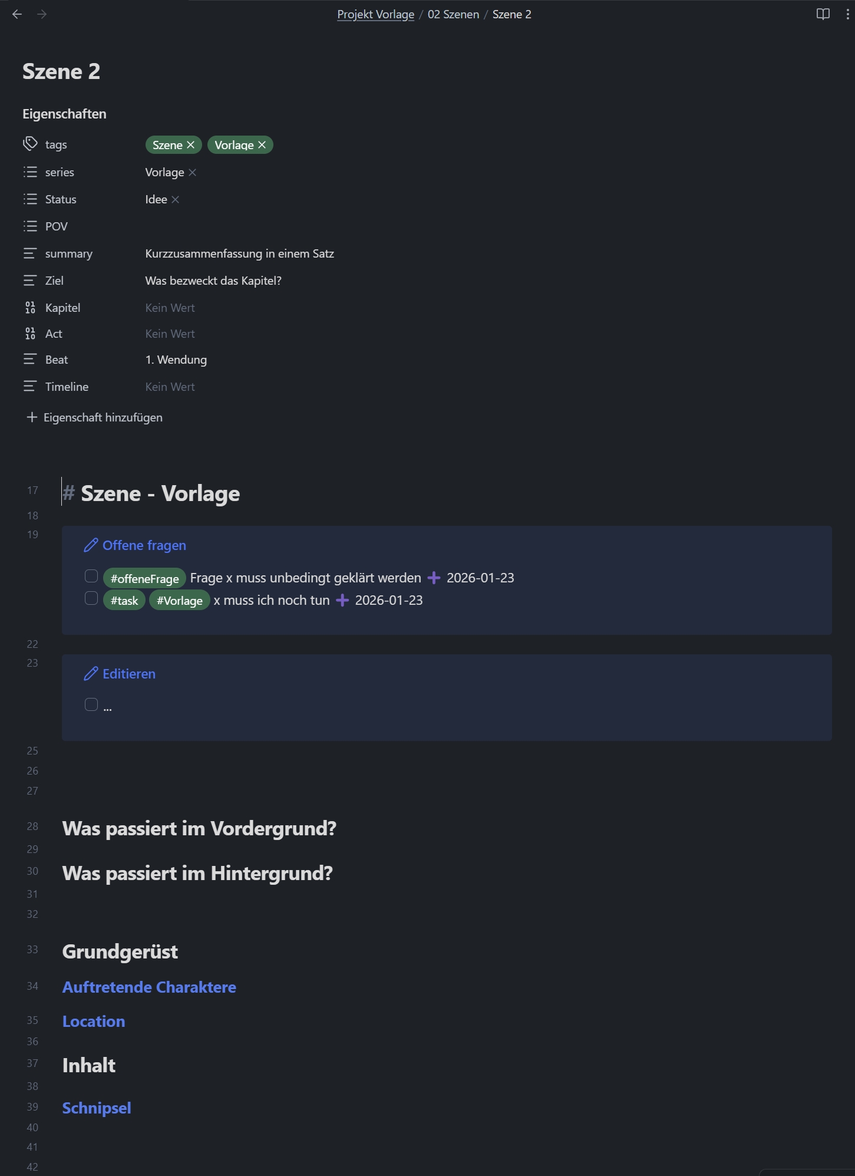Navigate back using the left arrow
This screenshot has width=855, height=1176.
(16, 14)
